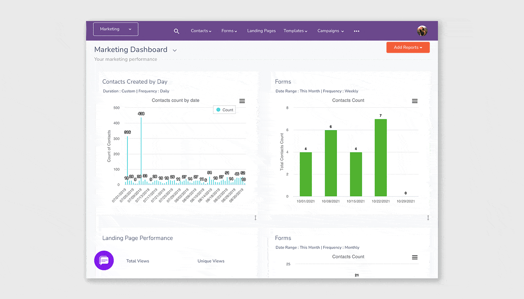Open hamburger menu on monthly Forms chart
The width and height of the screenshot is (524, 299).
(415, 257)
